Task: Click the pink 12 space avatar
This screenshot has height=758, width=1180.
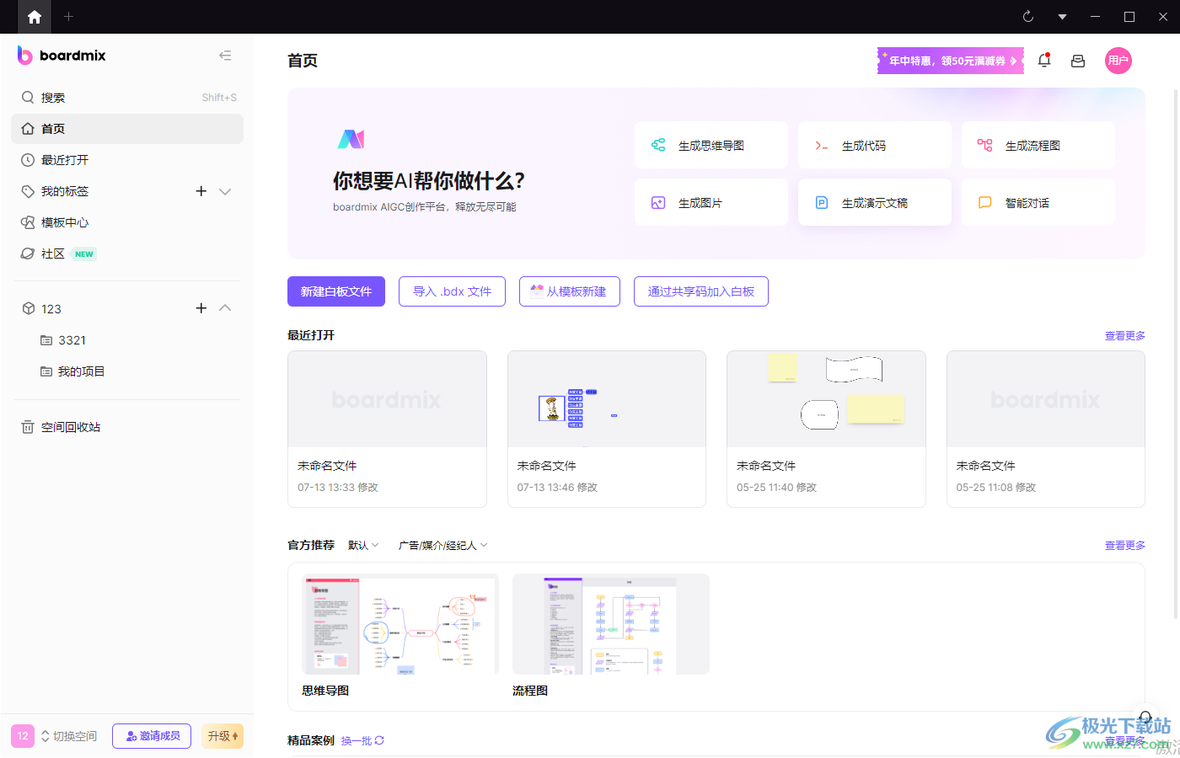Action: (x=23, y=736)
